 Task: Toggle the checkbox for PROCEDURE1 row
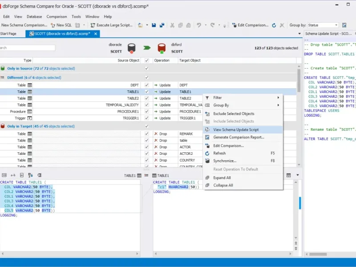147,112
